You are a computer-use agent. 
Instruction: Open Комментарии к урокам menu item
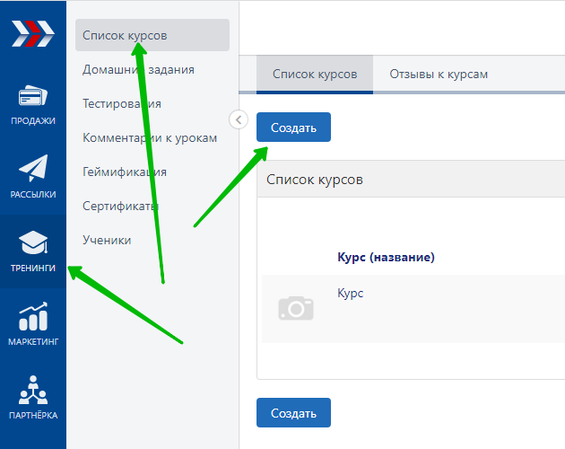(x=150, y=137)
